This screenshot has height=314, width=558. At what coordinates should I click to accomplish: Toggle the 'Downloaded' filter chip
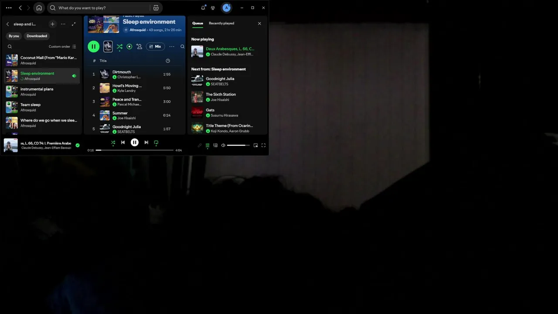[37, 36]
